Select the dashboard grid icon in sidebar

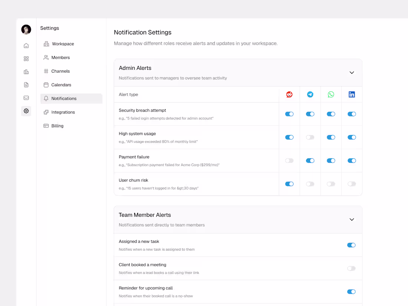click(x=26, y=59)
